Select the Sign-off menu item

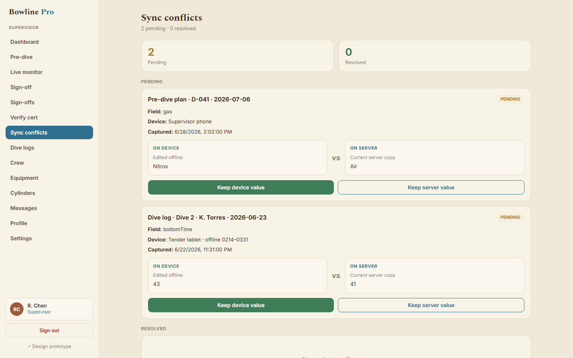coord(49,87)
